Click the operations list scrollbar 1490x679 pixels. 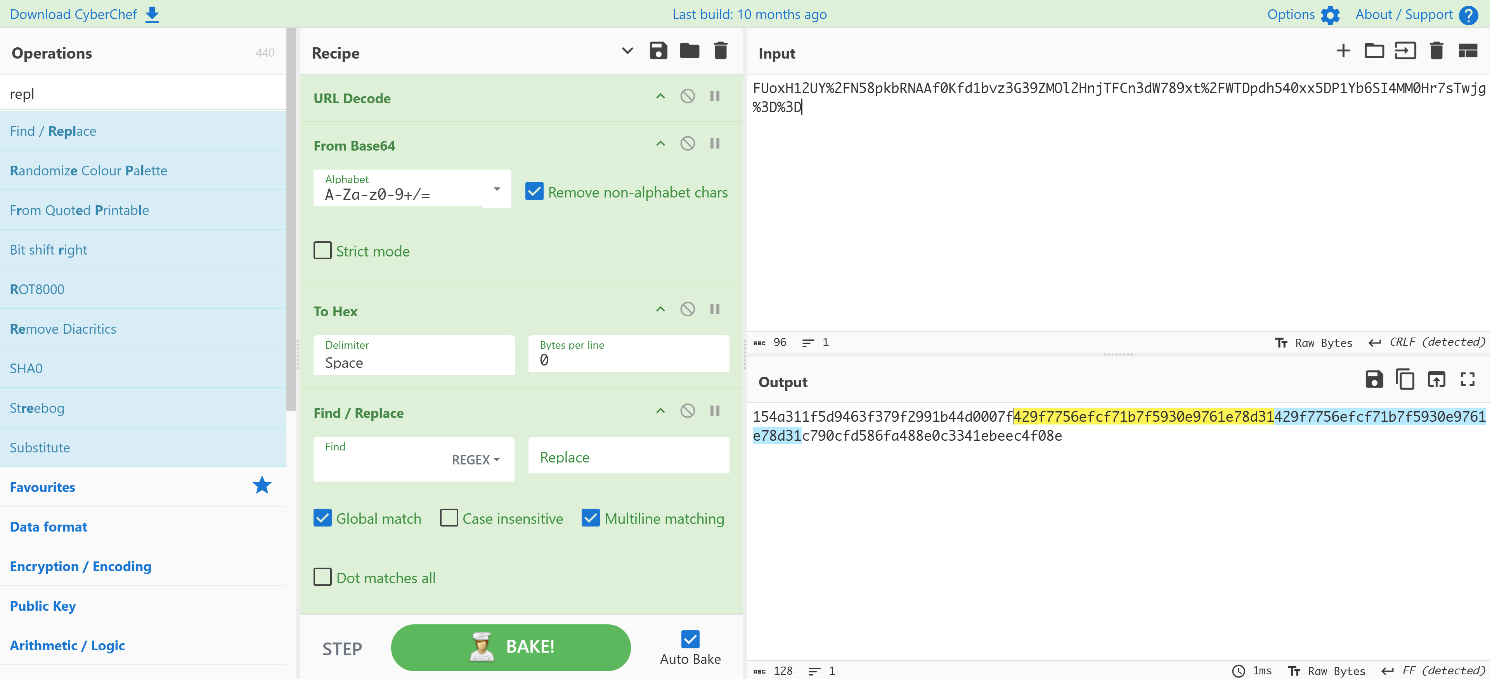click(x=291, y=220)
